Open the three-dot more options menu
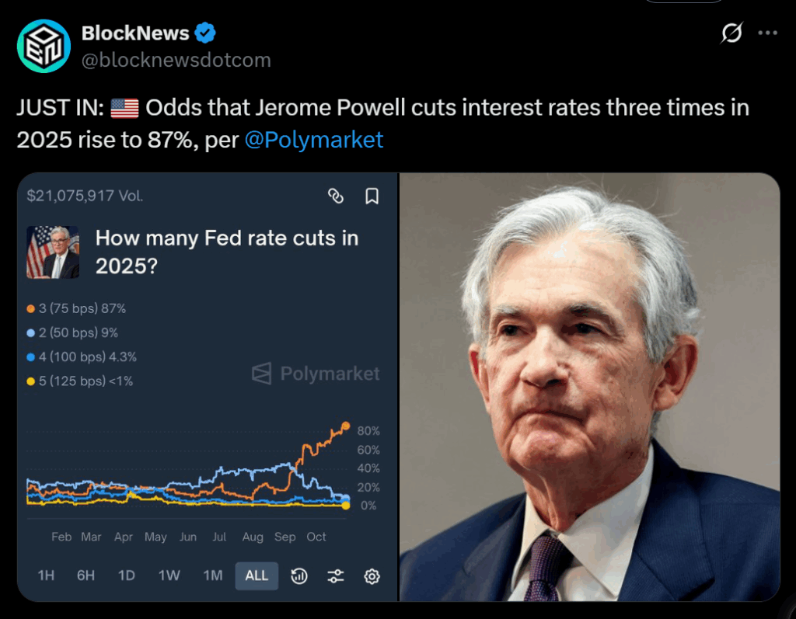The width and height of the screenshot is (796, 619). (767, 33)
